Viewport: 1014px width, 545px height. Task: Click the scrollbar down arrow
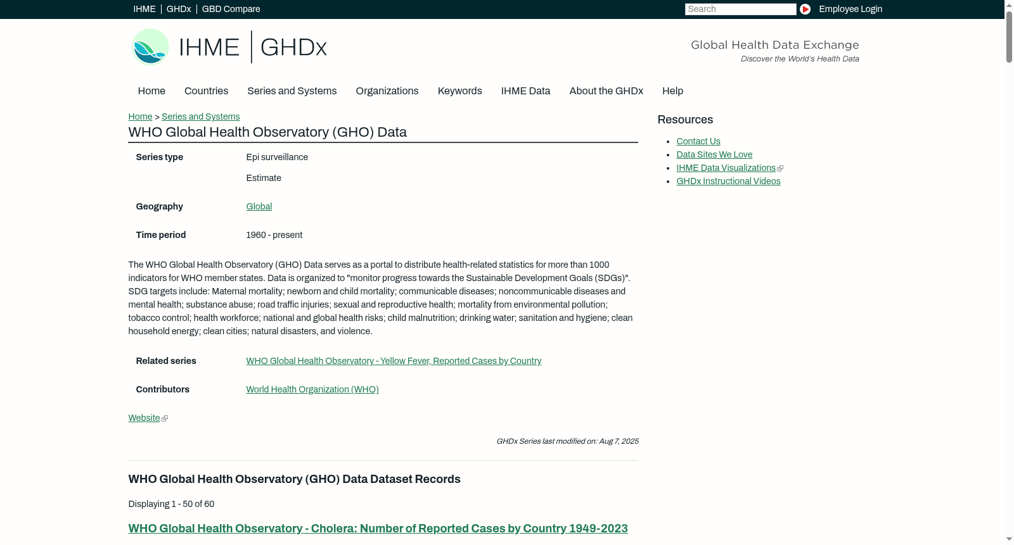tap(1009, 540)
